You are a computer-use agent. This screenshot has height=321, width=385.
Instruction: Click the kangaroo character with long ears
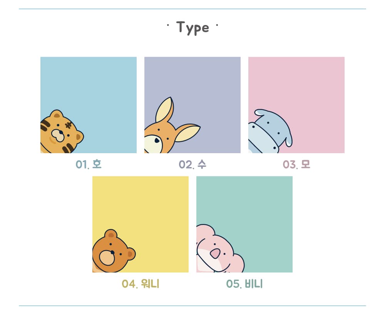click(172, 125)
